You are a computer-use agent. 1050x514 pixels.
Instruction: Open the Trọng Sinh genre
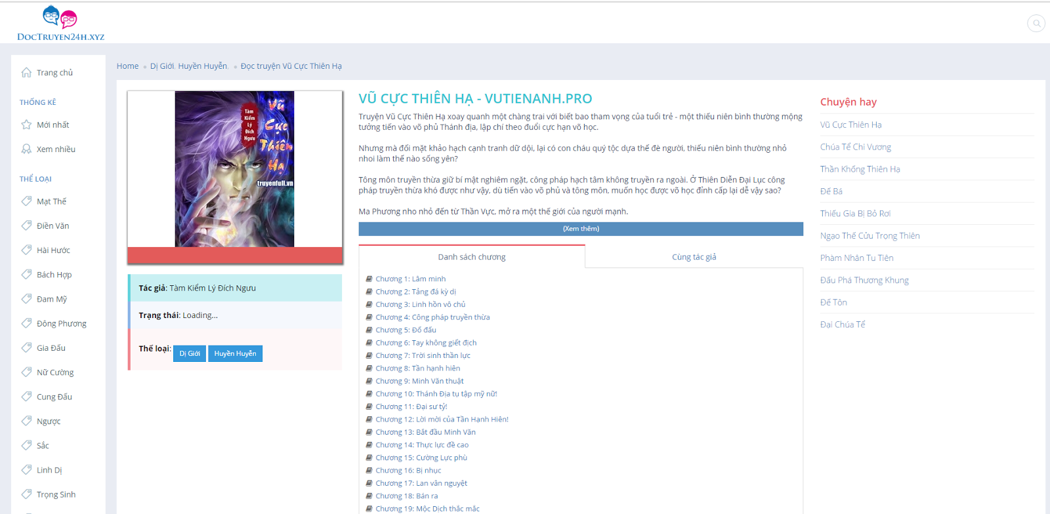(56, 494)
